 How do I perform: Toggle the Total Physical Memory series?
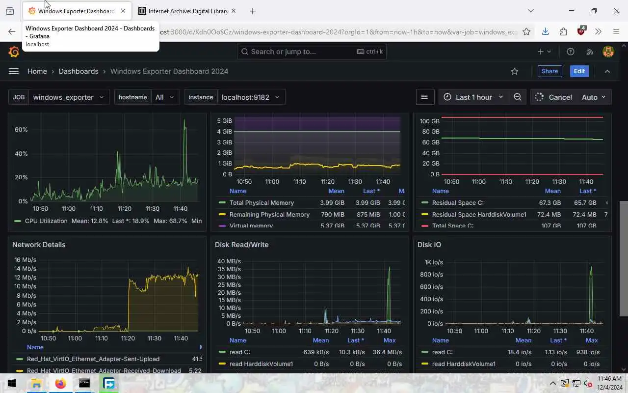pyautogui.click(x=262, y=203)
